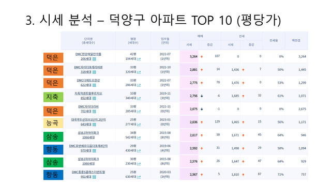Click the red up arrow next to 2,636

202,122
